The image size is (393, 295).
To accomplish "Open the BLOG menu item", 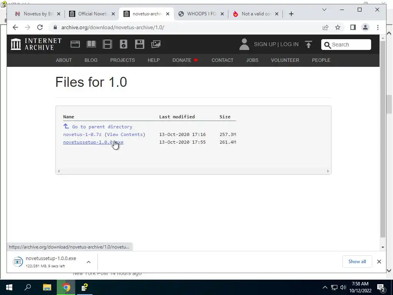I will coord(91,60).
